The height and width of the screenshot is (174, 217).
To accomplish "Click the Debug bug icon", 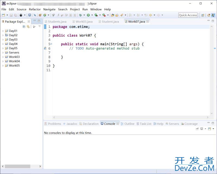I will 80,15.
